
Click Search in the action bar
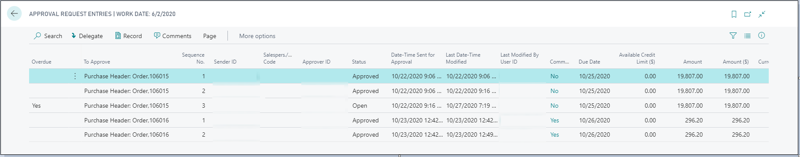48,36
